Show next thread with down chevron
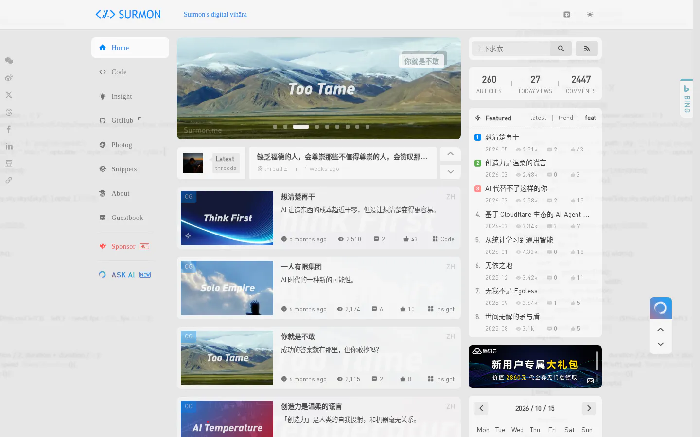Screen dimensions: 700x437 [x=451, y=172]
